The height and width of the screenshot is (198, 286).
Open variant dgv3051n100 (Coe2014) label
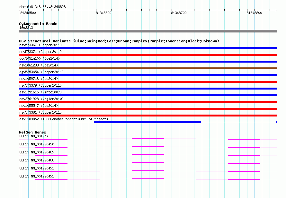(40, 58)
